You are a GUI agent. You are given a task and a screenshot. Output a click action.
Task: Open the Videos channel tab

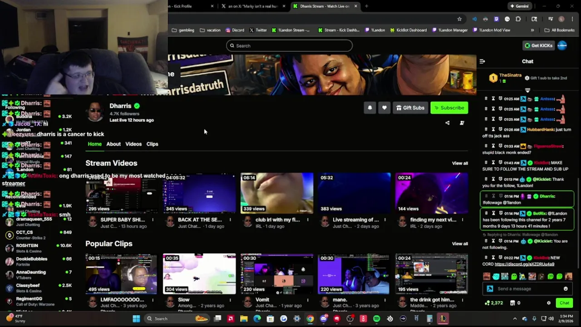tap(133, 144)
